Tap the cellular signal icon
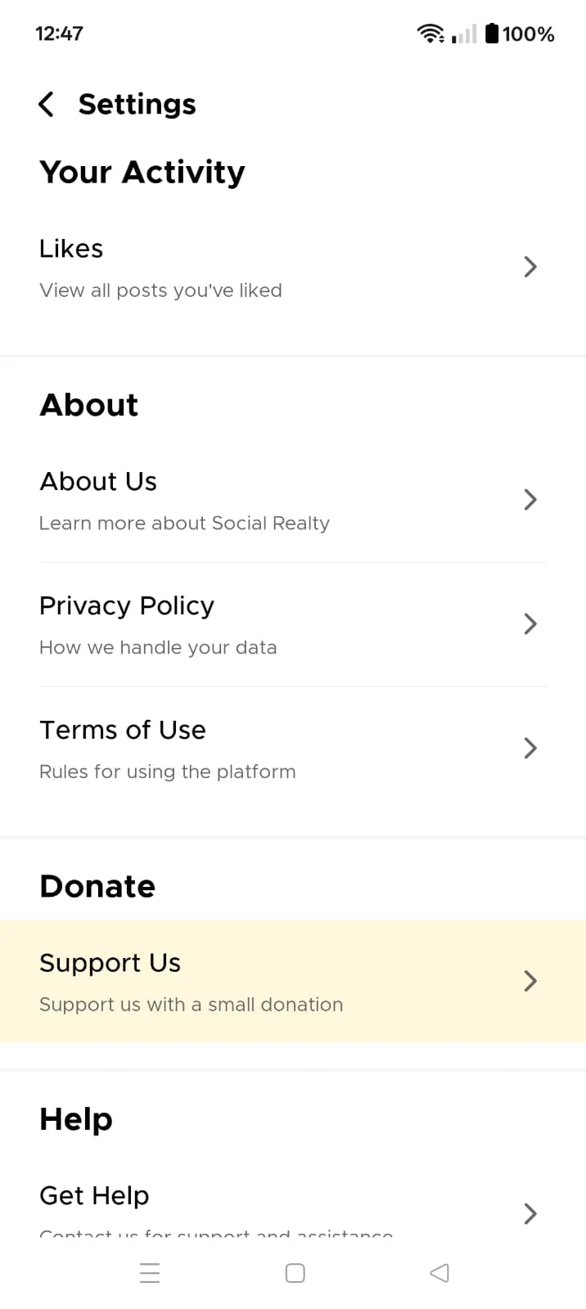The width and height of the screenshot is (586, 1309). (464, 34)
